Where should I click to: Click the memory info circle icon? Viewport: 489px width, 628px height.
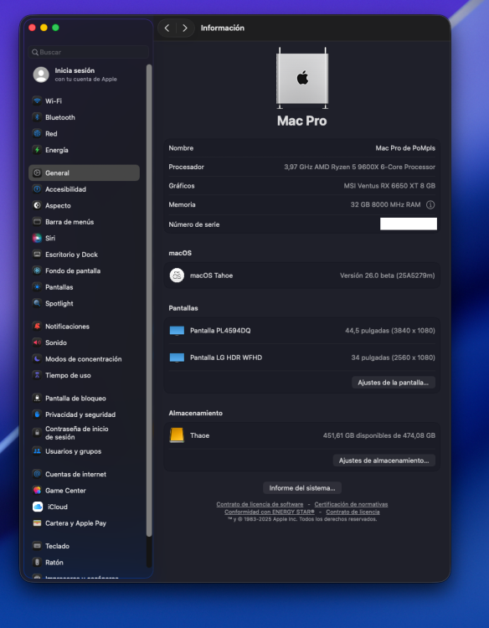click(430, 204)
